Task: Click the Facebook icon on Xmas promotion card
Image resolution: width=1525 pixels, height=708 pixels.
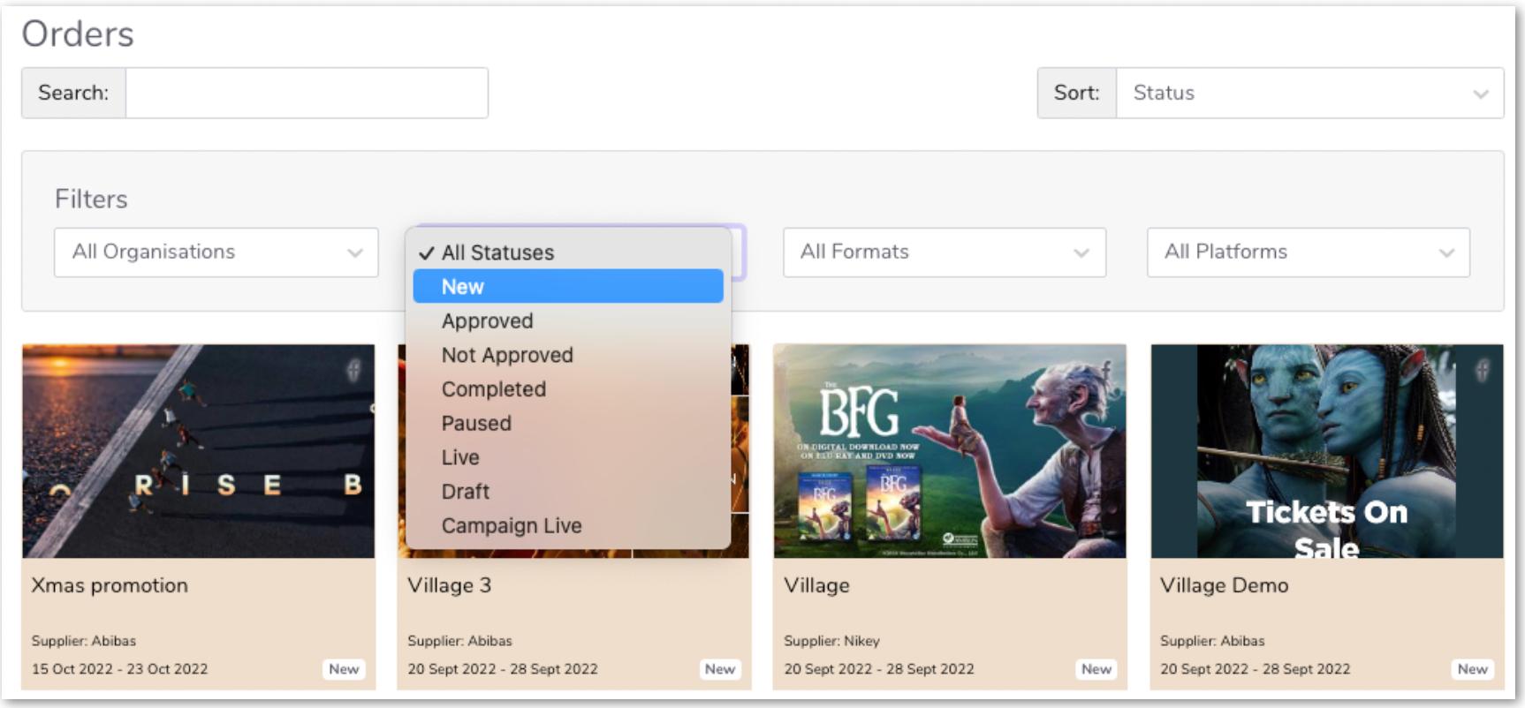Action: point(353,370)
